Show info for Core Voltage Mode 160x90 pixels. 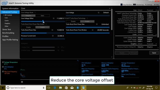[x=35, y=12]
